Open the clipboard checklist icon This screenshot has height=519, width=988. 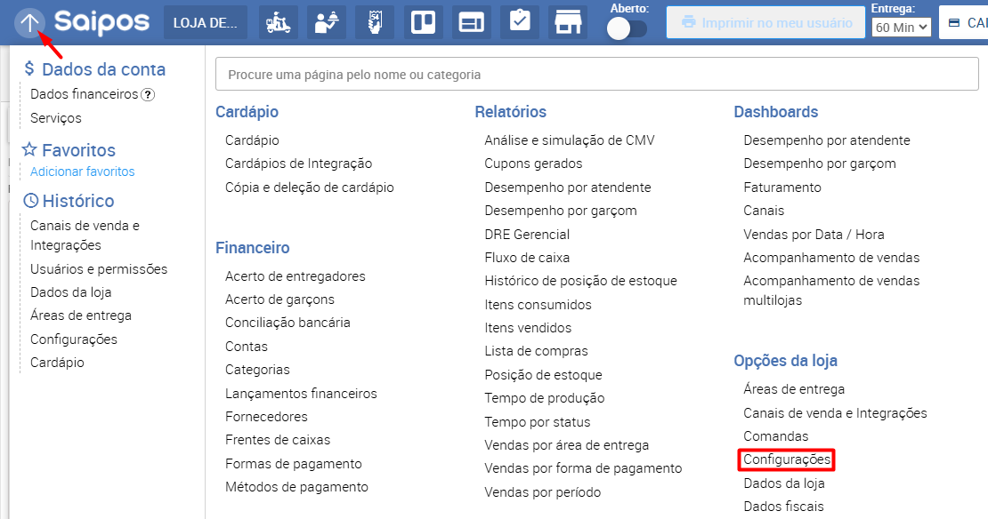(x=519, y=22)
